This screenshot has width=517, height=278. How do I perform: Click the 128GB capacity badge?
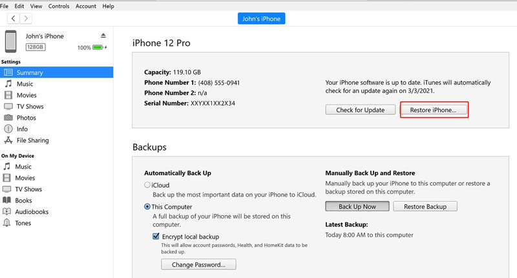coord(36,47)
